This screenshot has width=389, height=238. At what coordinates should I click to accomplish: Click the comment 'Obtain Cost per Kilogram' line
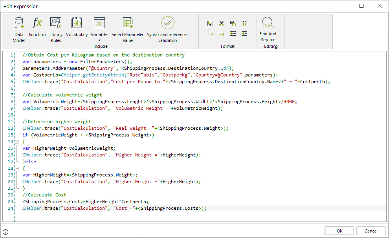pyautogui.click(x=103, y=55)
